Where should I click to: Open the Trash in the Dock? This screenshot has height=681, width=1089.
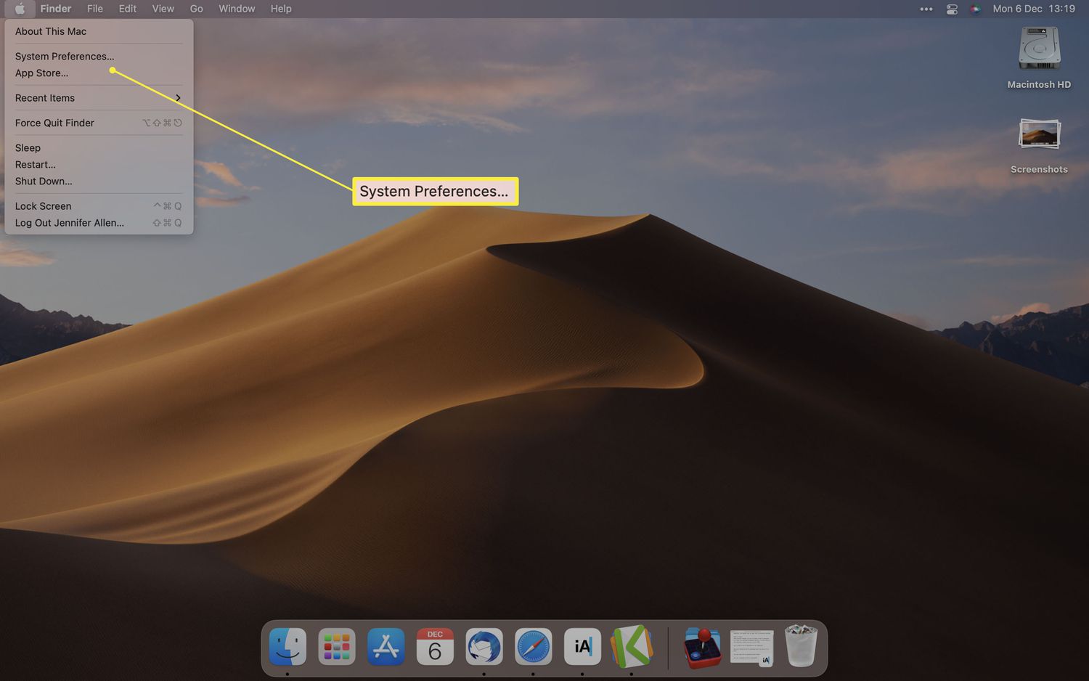[x=801, y=646]
